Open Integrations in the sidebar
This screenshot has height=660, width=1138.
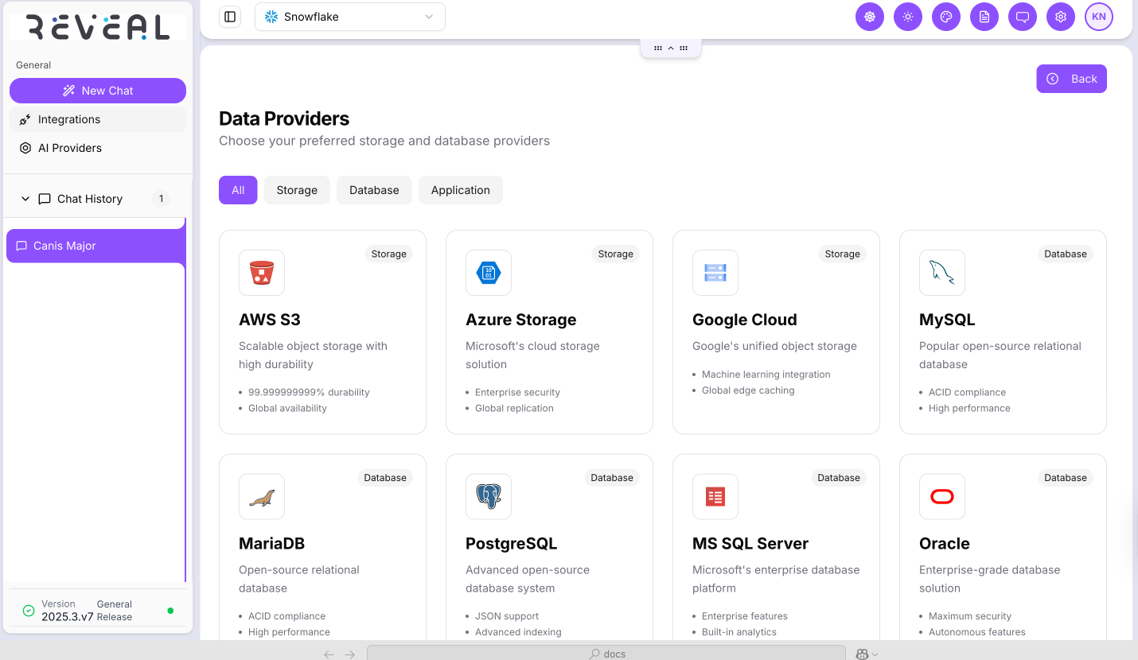pos(69,119)
